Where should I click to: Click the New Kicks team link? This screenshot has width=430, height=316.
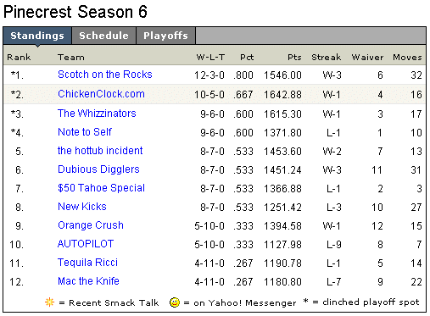pos(82,207)
